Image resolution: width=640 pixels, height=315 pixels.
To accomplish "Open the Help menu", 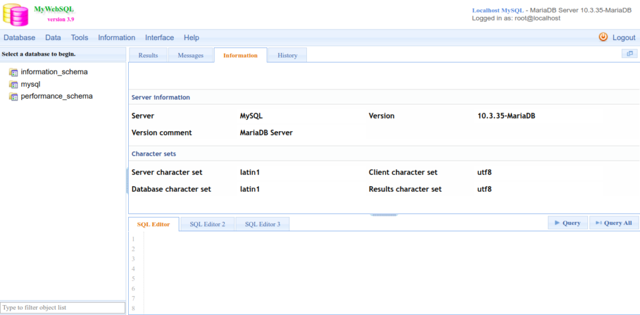I will pyautogui.click(x=191, y=37).
